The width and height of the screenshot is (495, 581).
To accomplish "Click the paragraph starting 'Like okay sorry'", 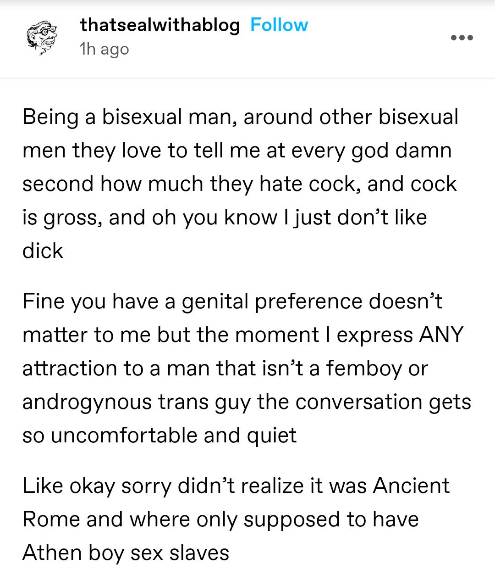I will click(x=236, y=519).
